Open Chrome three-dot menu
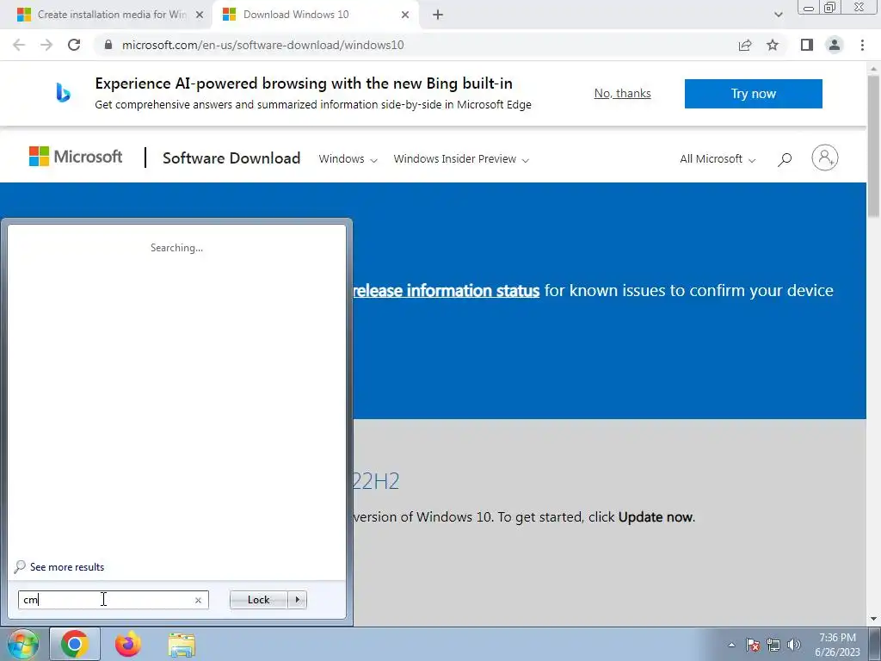 [862, 45]
